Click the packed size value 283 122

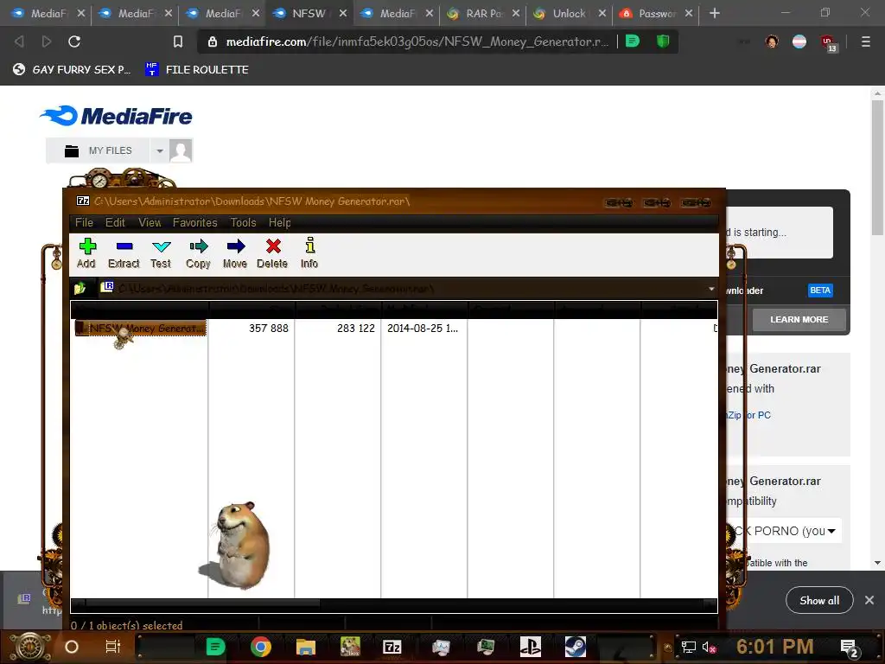click(355, 328)
